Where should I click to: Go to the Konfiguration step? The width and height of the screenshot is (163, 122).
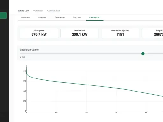pos(54,11)
